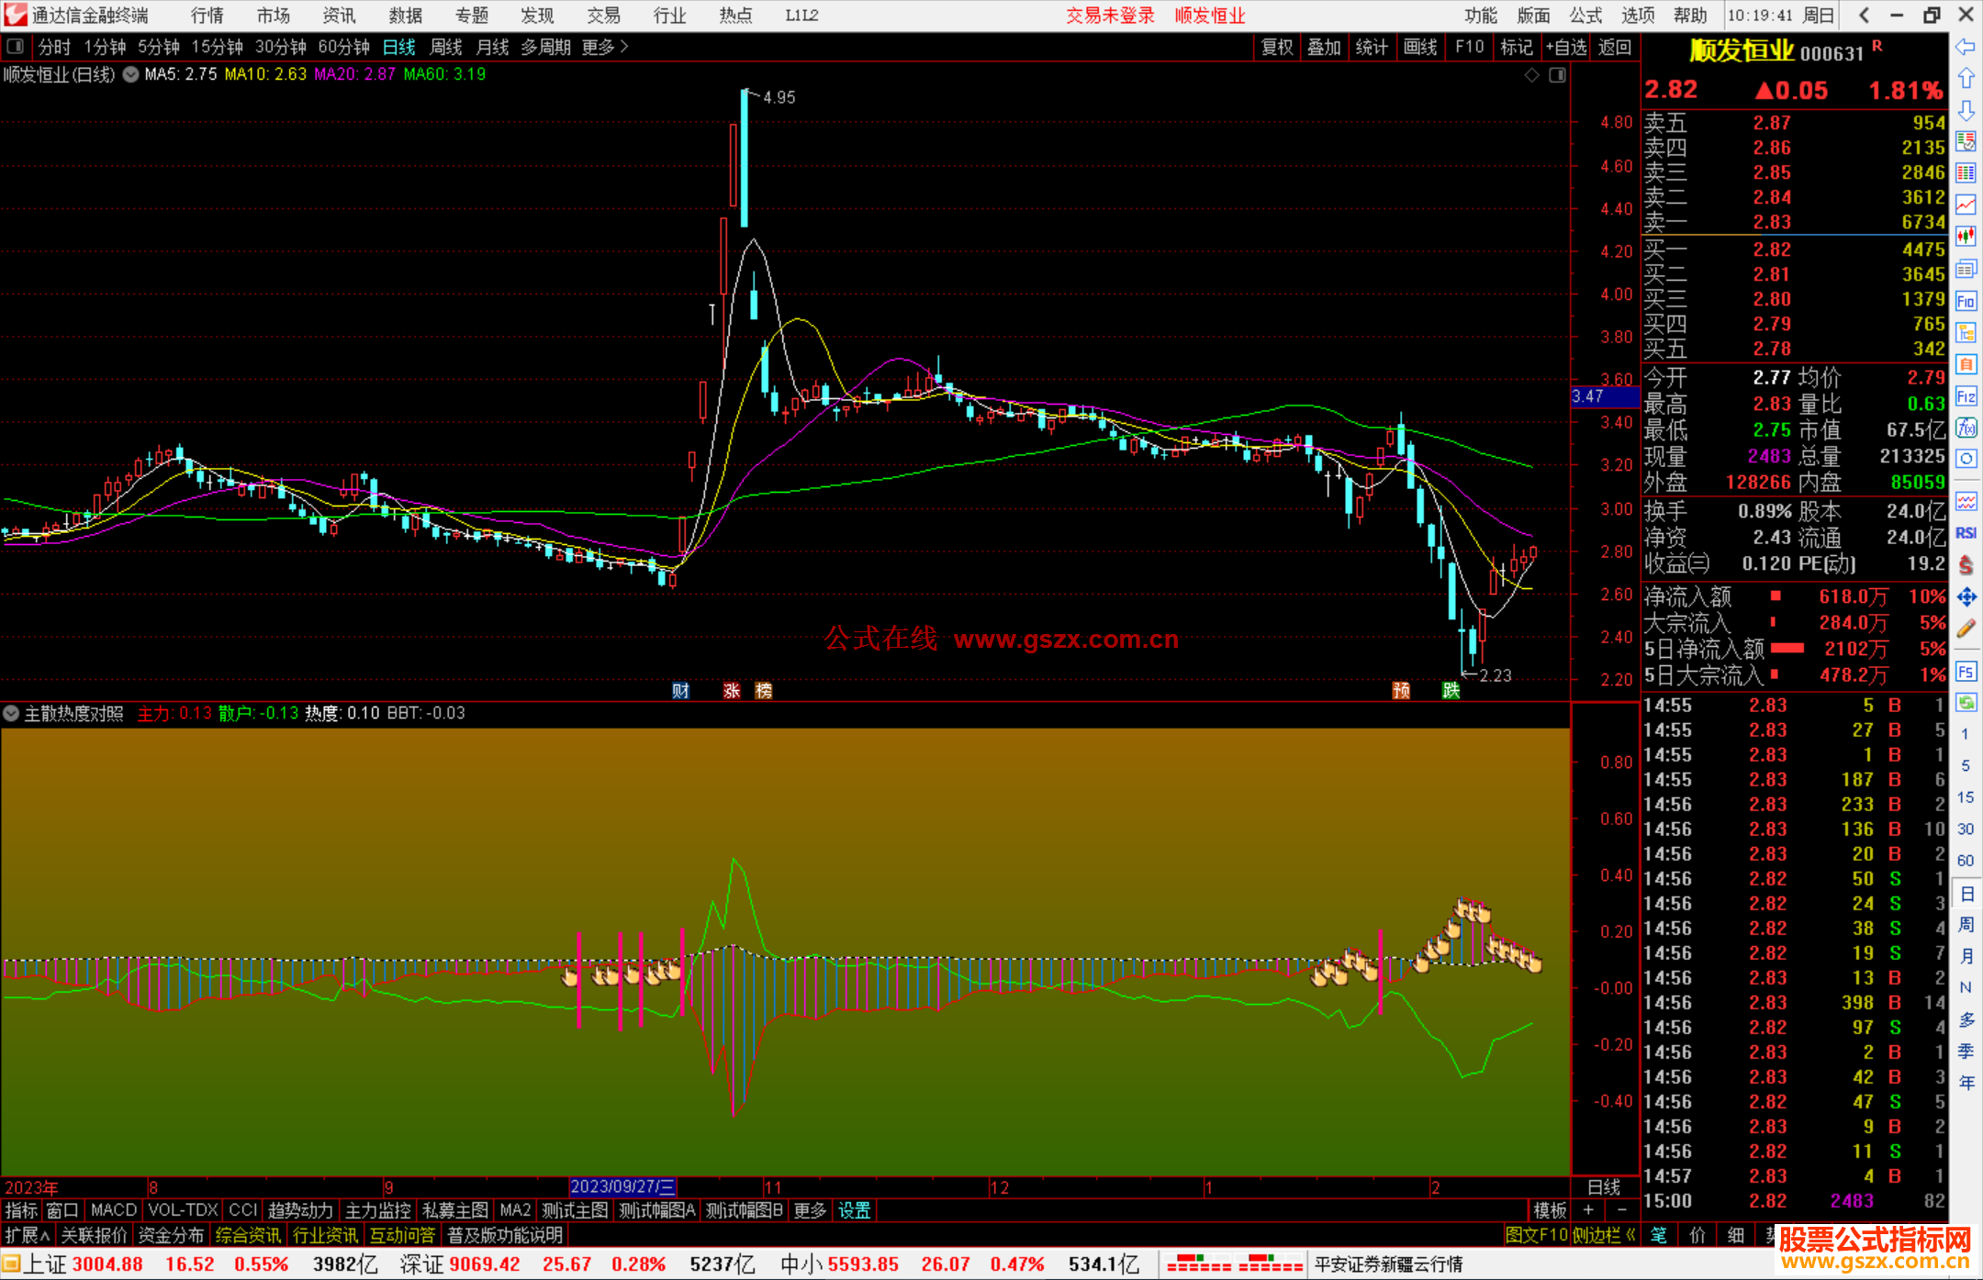The image size is (1983, 1280).
Task: Click the candlestick chart sidebar icon
Action: [x=1966, y=236]
